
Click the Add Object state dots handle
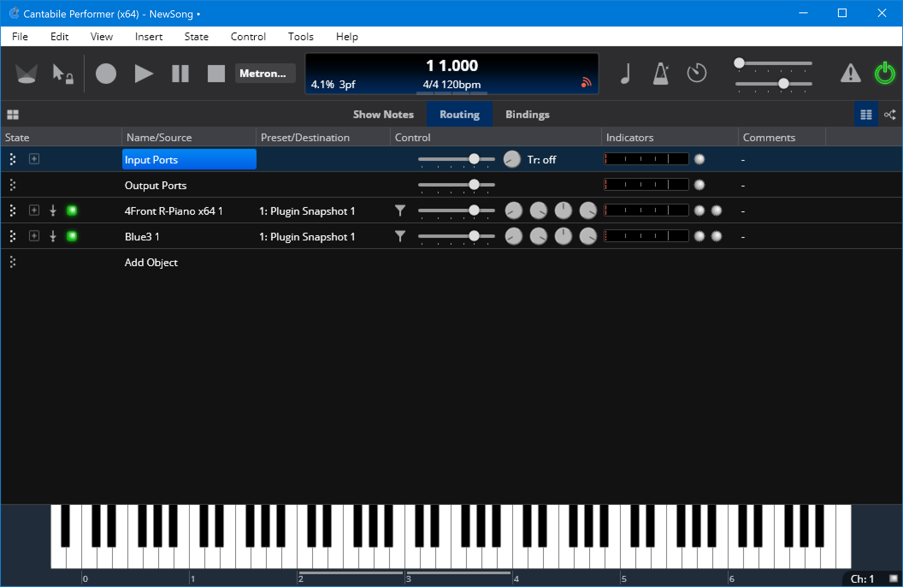tap(12, 262)
